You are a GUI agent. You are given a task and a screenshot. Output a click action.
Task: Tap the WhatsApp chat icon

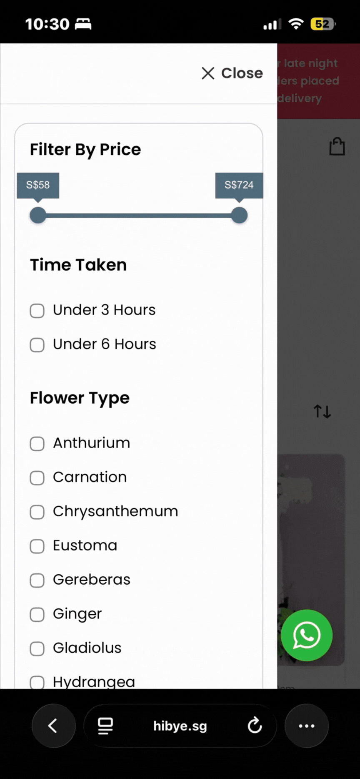coord(307,635)
